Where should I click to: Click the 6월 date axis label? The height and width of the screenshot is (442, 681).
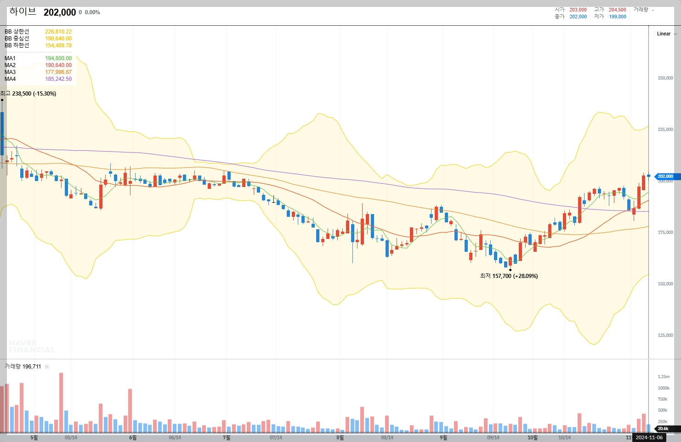pos(133,437)
